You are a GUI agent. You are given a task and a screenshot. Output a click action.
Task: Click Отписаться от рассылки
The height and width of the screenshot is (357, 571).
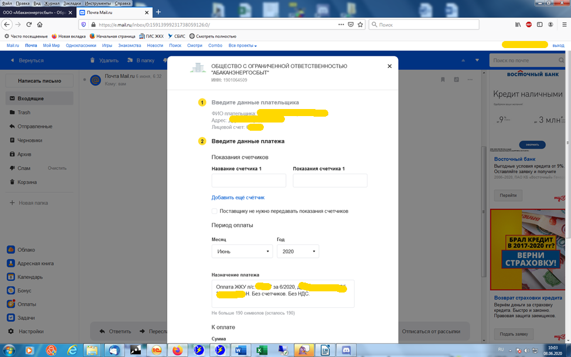[431, 332]
